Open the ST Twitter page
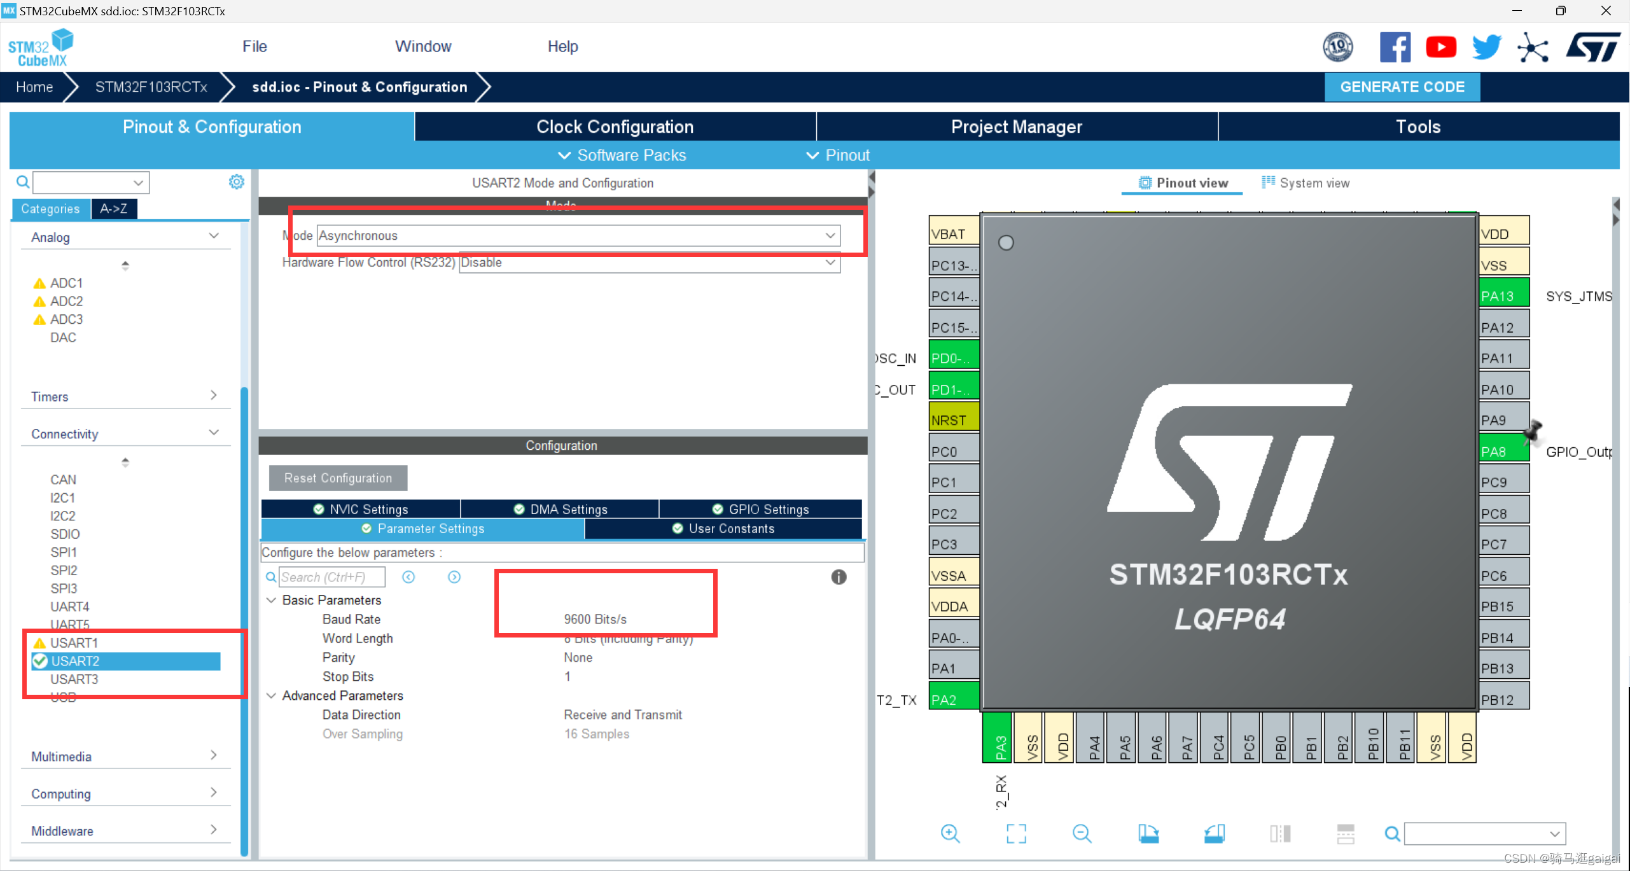1630x871 pixels. pos(1486,46)
